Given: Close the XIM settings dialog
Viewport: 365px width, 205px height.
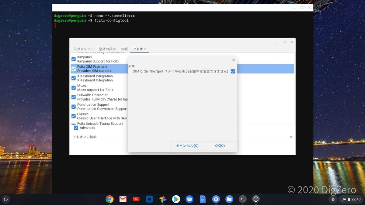Looking at the screenshot, I should (233, 60).
